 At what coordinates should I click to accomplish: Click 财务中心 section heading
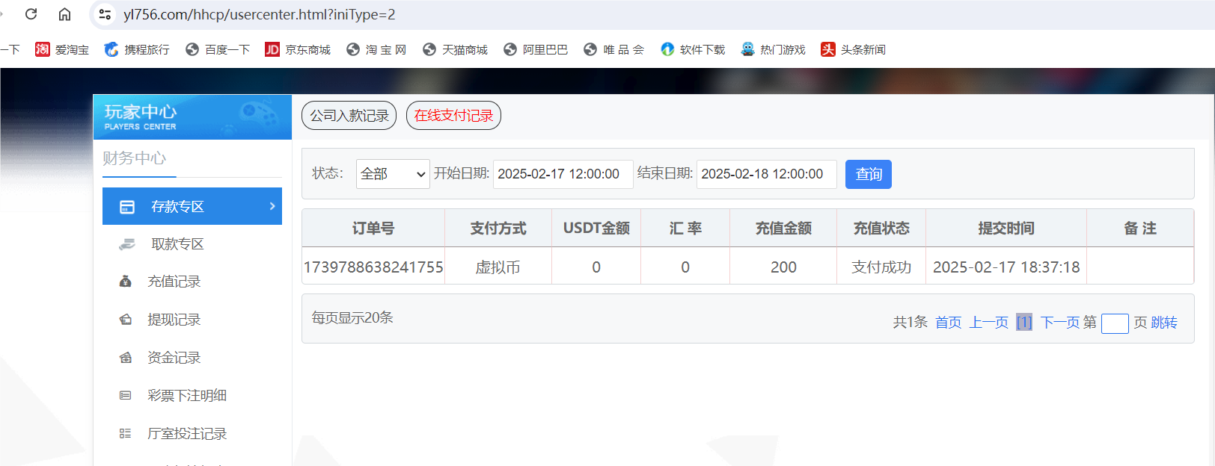point(135,158)
